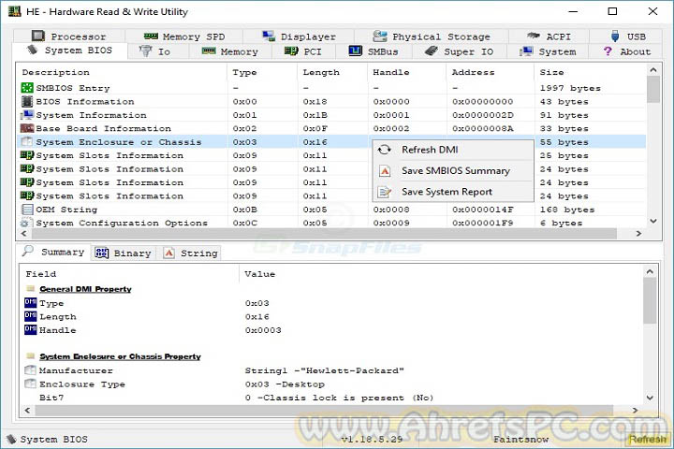Click the System Configuration Options gear icon
Screen dimensions: 674x449
pos(25,223)
